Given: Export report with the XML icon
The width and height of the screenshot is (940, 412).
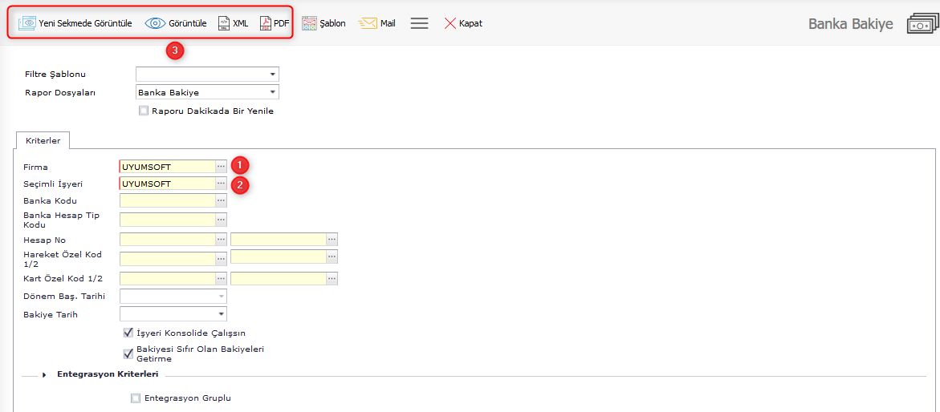Looking at the screenshot, I should tap(225, 23).
